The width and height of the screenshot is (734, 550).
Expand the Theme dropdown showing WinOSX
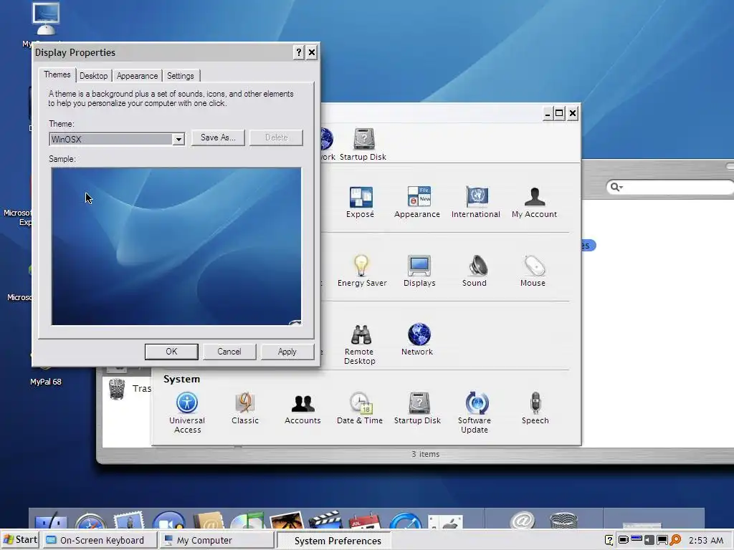click(x=178, y=140)
